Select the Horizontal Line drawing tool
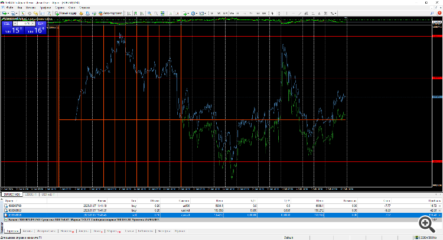443x240 pixels. coord(293,13)
